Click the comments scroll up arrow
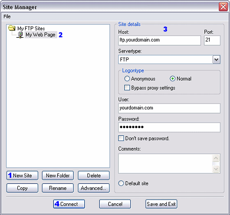 pyautogui.click(x=216, y=158)
